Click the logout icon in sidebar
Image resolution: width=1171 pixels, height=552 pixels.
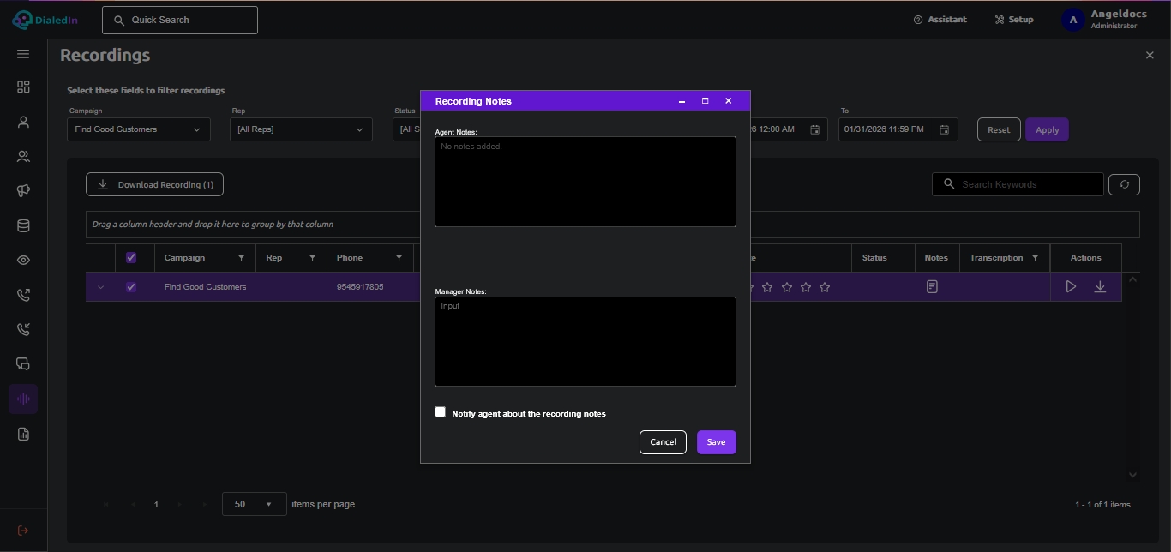23,531
